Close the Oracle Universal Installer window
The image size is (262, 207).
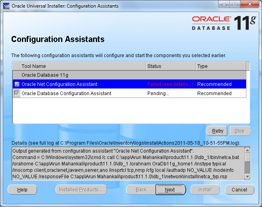point(250,4)
